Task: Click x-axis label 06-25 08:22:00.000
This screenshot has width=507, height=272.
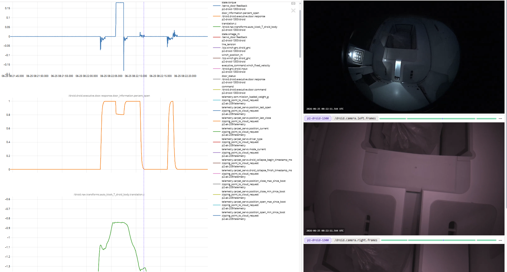Action: click(x=87, y=76)
